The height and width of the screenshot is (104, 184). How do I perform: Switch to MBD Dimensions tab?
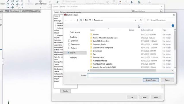[12, 11]
